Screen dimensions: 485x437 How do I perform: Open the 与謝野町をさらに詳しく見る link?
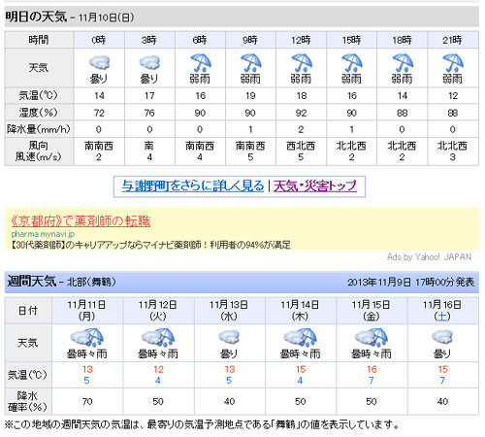tap(193, 186)
